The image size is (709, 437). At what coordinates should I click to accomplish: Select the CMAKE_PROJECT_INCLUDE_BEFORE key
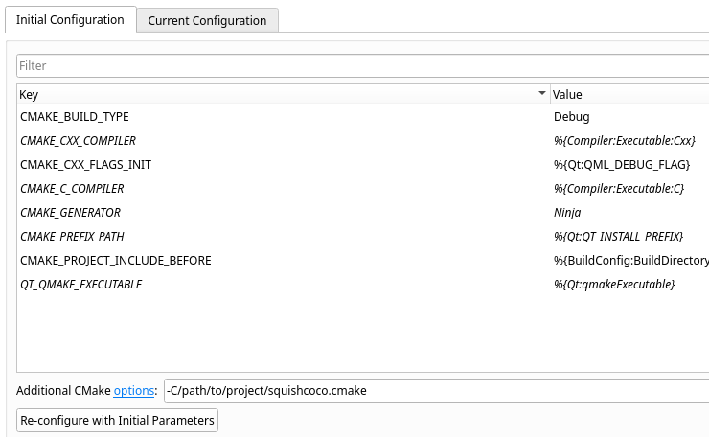click(x=115, y=261)
